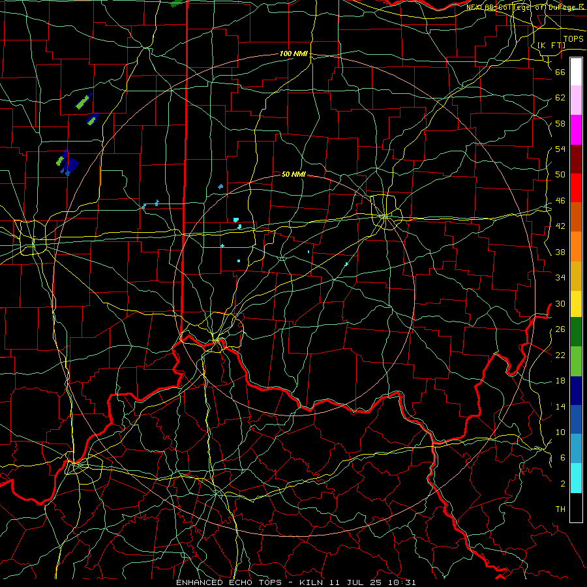Click the '[K FT]' units label
Screen dimensions: 587x587
tap(551, 46)
